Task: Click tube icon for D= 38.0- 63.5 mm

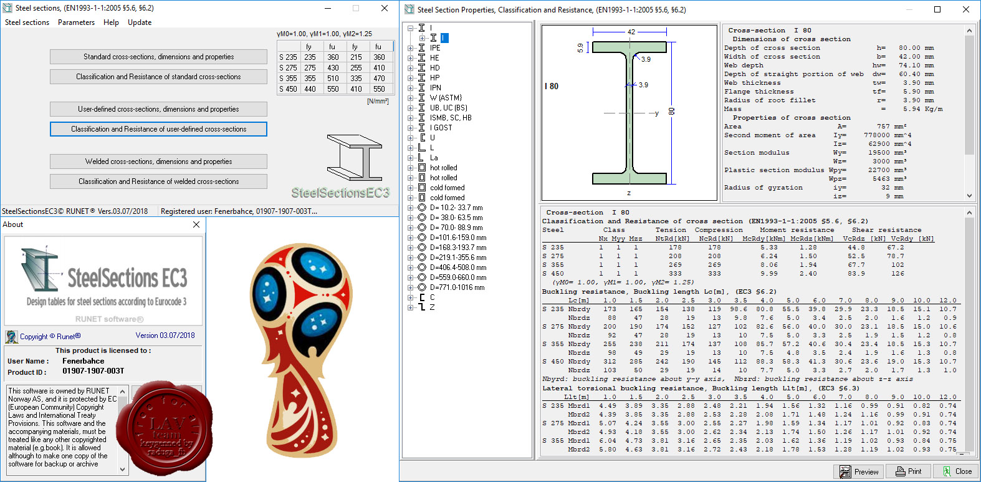Action: point(422,218)
